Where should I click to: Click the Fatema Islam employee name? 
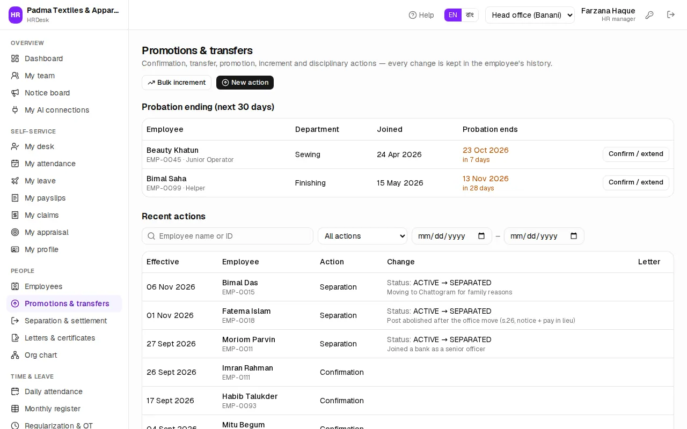pyautogui.click(x=246, y=311)
